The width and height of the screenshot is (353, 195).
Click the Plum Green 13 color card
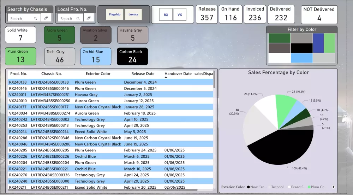(20, 56)
